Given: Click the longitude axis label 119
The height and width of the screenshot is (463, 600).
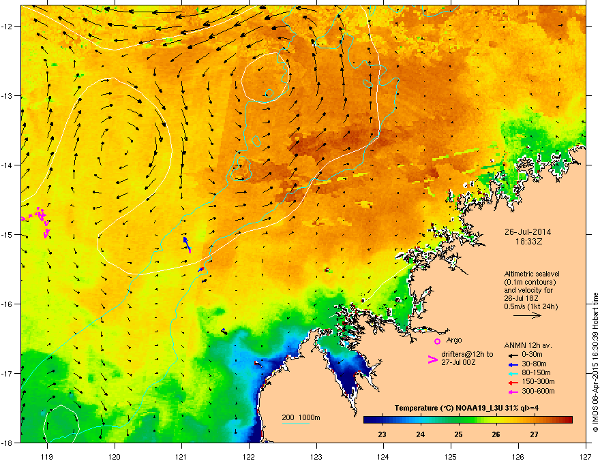Looking at the screenshot, I should pyautogui.click(x=47, y=456).
